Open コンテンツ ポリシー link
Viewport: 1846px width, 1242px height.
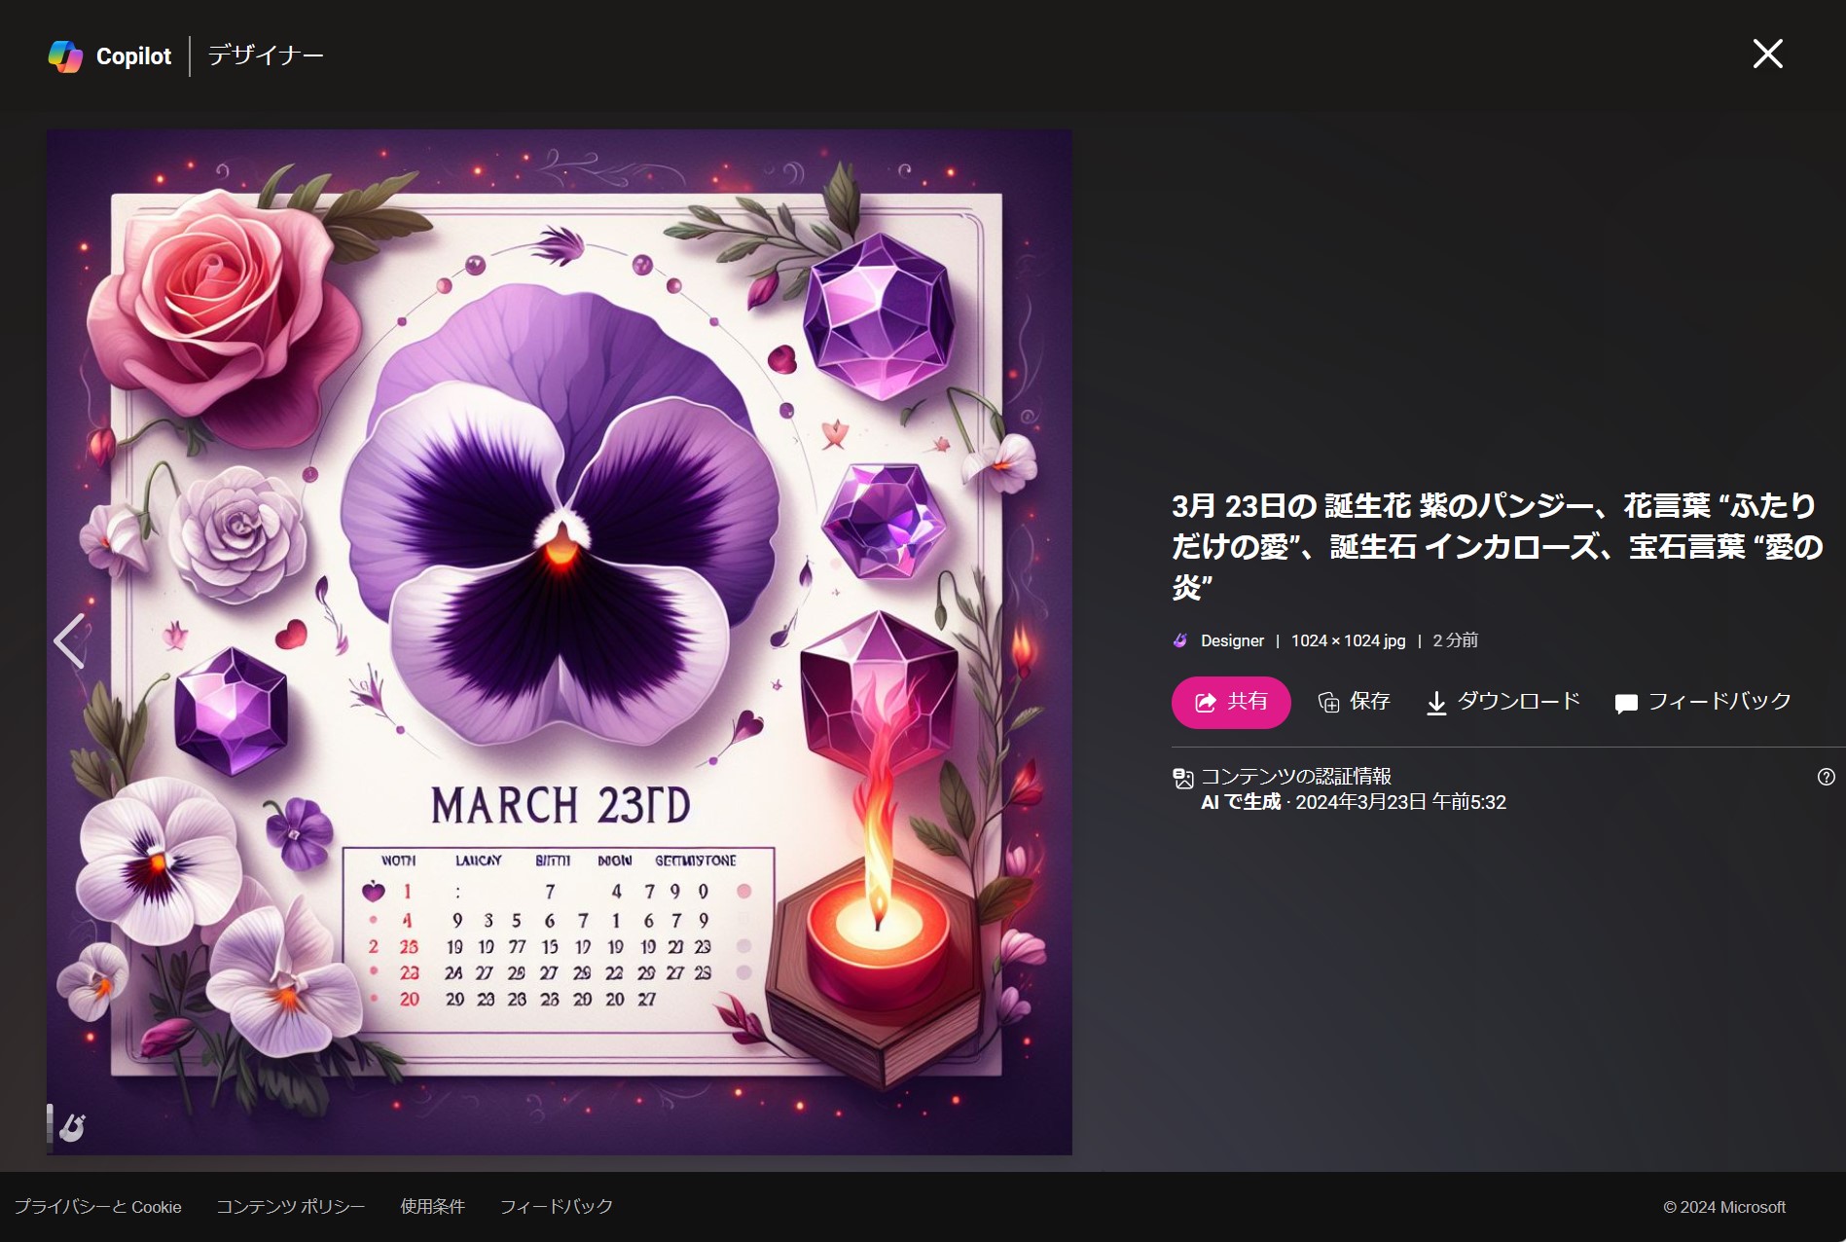[x=290, y=1207]
